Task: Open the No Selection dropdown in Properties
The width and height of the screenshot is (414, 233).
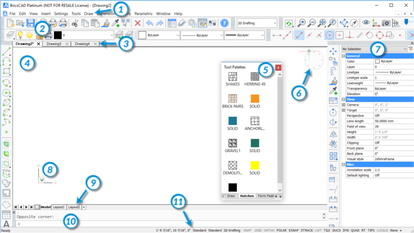Action: [374, 49]
